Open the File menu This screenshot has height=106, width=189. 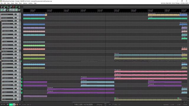1,3
